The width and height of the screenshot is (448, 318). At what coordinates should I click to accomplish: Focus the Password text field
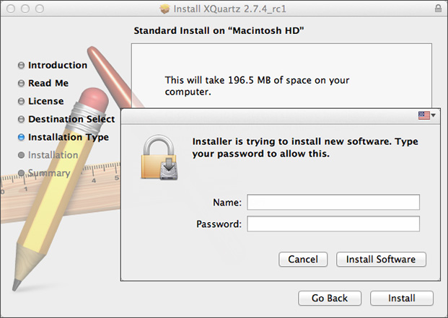click(333, 224)
